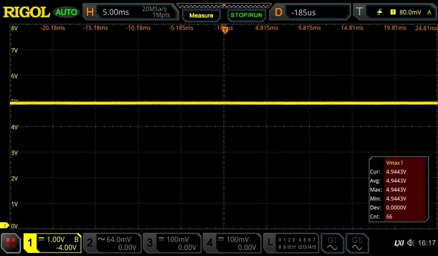Screen dimensions: 438x256
Task: Click the waveform memory overview bar
Action: (224, 6)
